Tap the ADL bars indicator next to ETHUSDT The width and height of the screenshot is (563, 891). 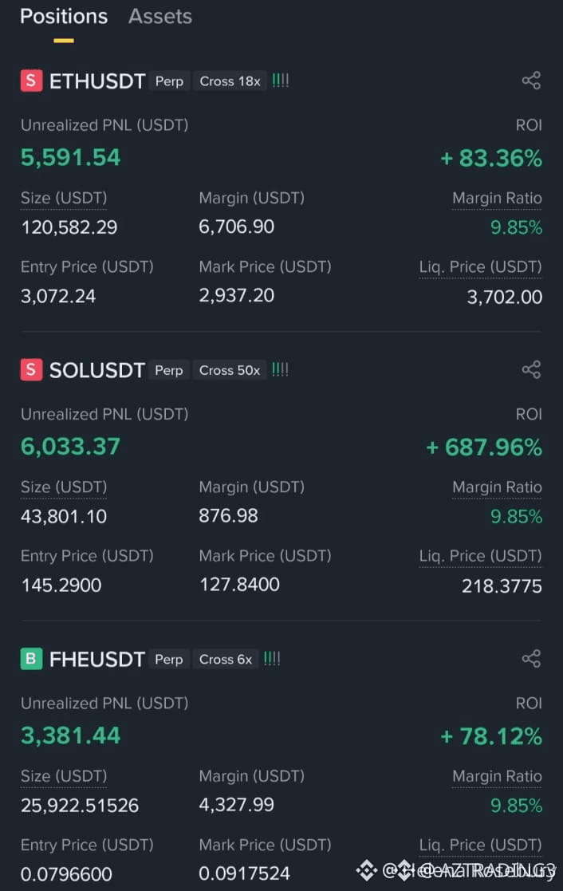[x=280, y=81]
